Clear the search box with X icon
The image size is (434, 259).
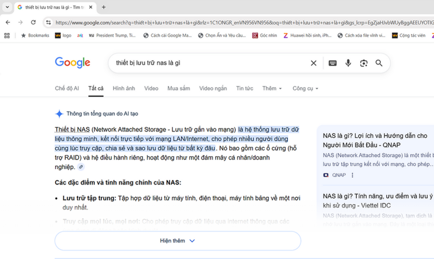point(313,63)
